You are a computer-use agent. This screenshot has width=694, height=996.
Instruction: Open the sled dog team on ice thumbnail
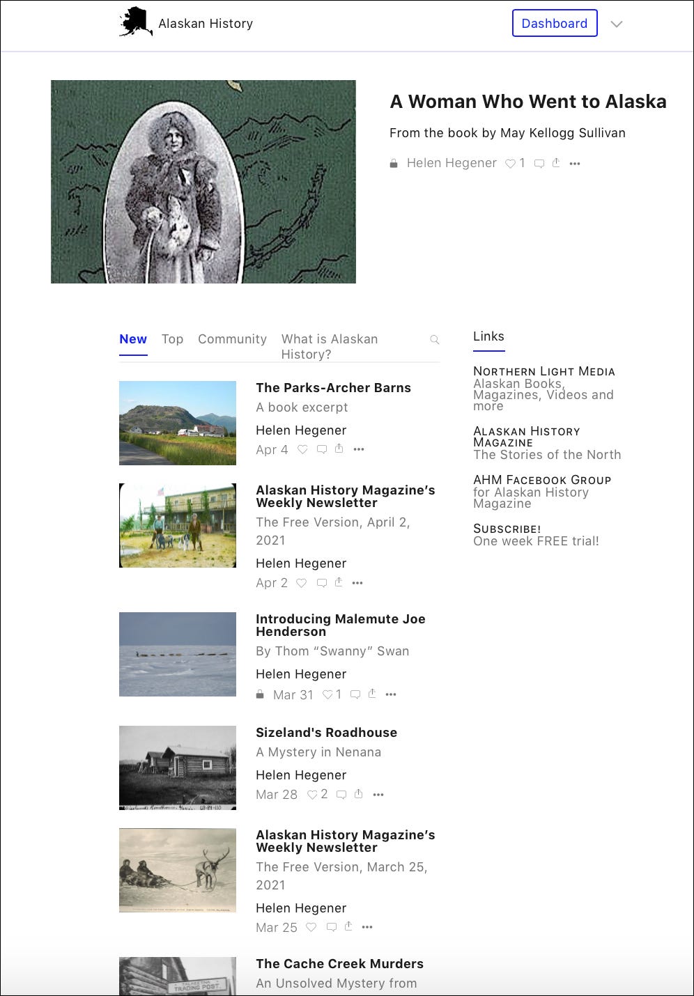coord(178,654)
